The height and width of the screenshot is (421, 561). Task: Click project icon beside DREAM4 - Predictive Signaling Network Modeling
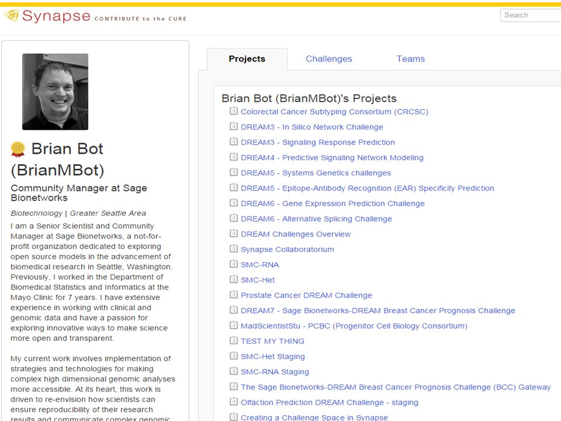pyautogui.click(x=233, y=157)
